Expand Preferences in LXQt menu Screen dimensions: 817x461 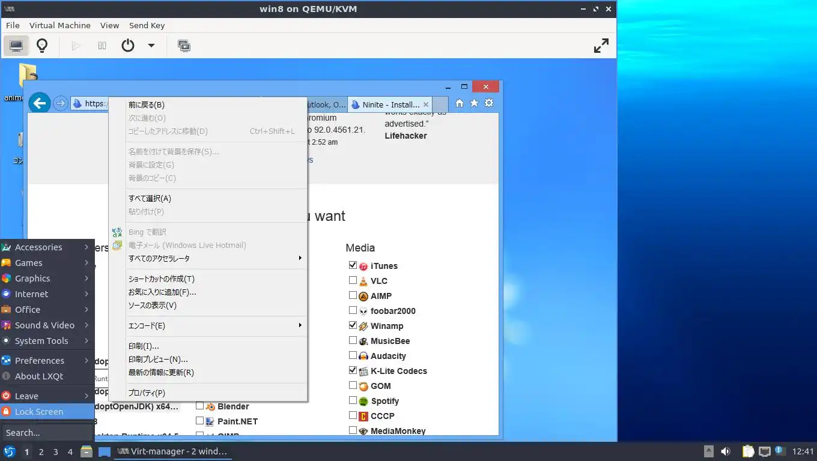47,361
